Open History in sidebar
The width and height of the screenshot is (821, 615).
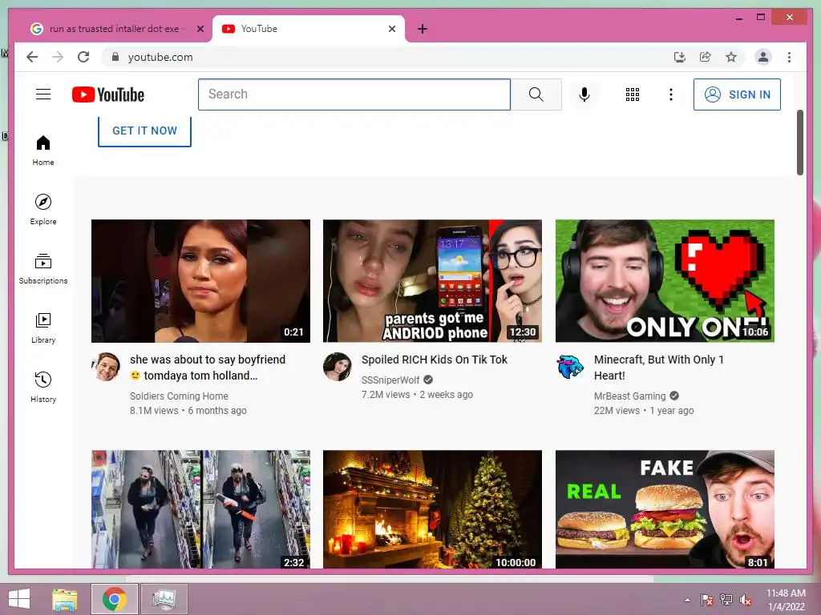click(43, 387)
